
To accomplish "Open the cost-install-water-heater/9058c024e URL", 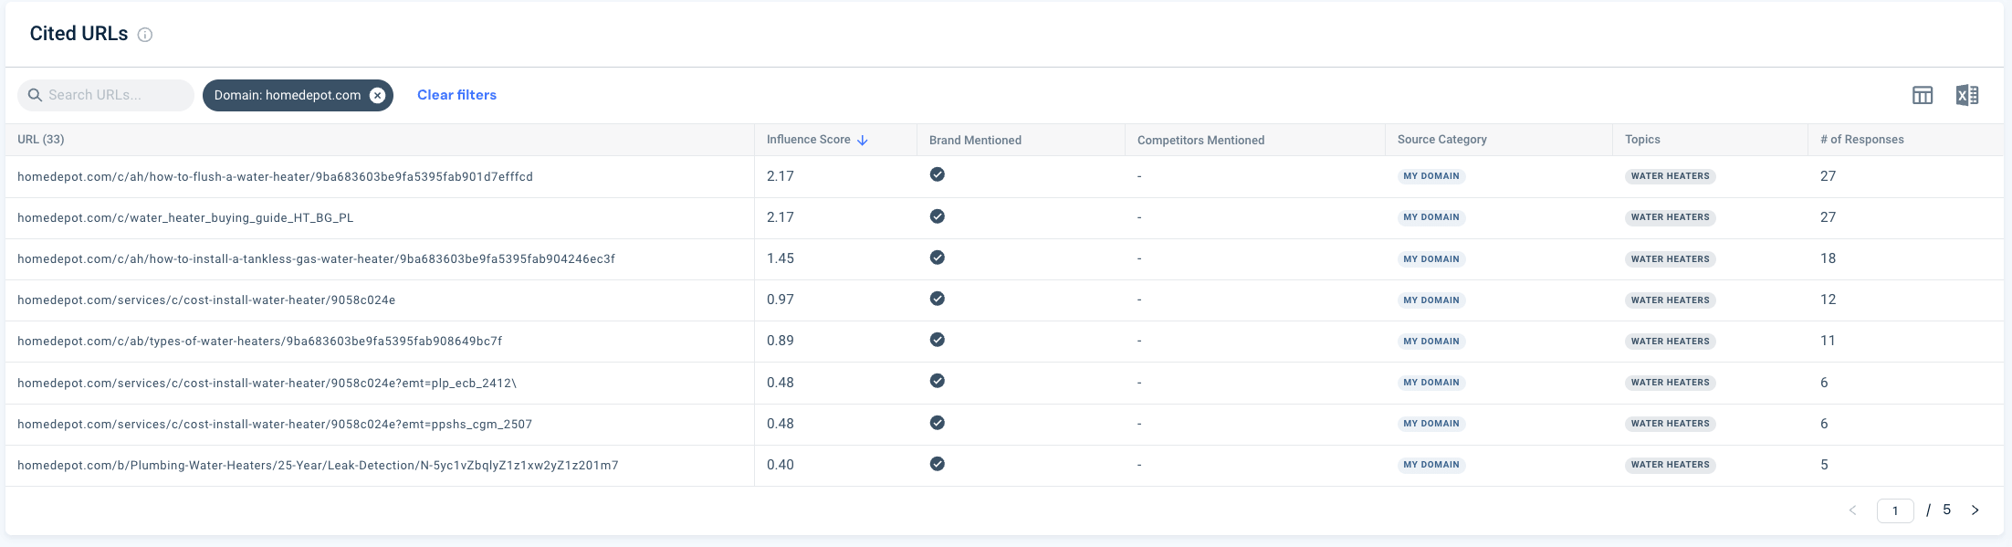I will coord(206,300).
